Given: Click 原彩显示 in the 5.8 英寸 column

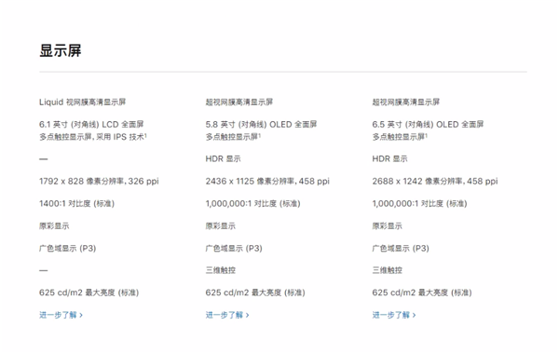Looking at the screenshot, I should point(221,226).
